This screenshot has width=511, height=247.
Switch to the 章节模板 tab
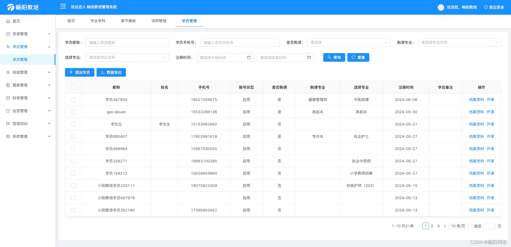(x=128, y=21)
